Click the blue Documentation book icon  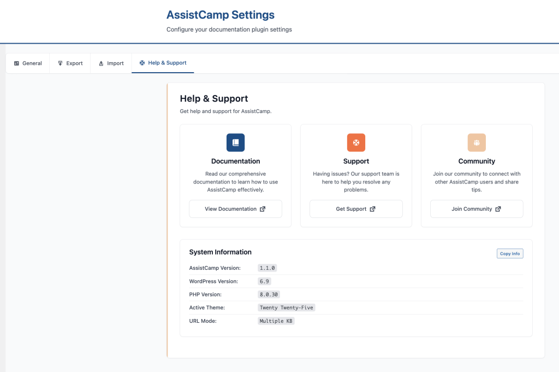click(x=235, y=143)
